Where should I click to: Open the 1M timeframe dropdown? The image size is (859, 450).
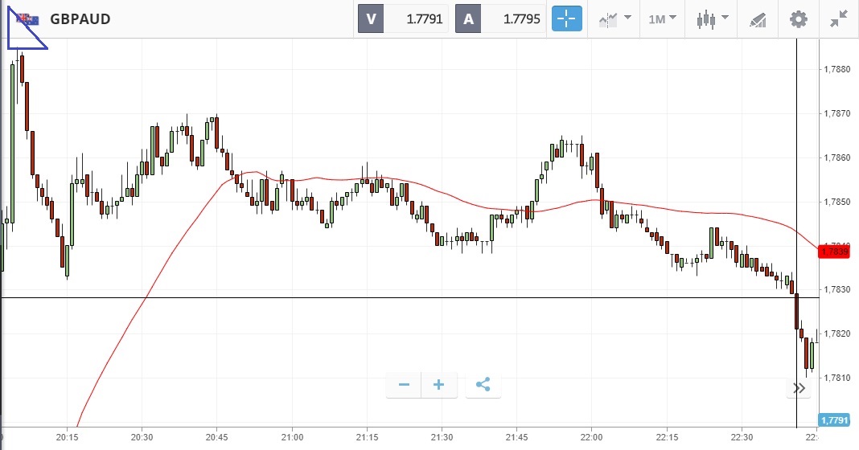pyautogui.click(x=663, y=19)
